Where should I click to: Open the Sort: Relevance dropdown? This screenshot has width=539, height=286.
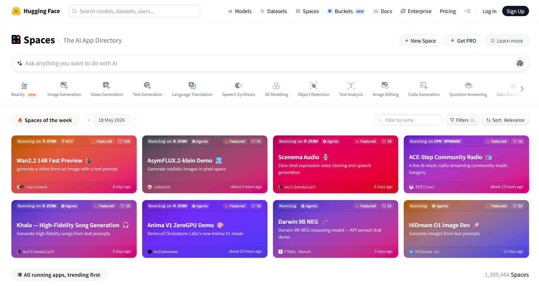coord(505,120)
